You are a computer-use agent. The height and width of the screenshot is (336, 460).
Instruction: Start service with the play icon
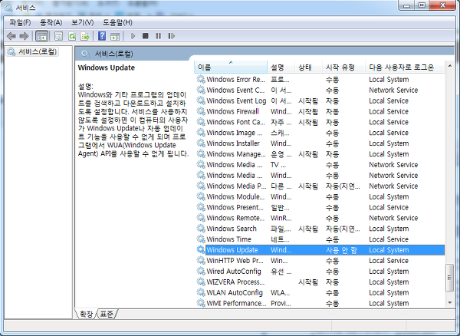[x=133, y=36]
